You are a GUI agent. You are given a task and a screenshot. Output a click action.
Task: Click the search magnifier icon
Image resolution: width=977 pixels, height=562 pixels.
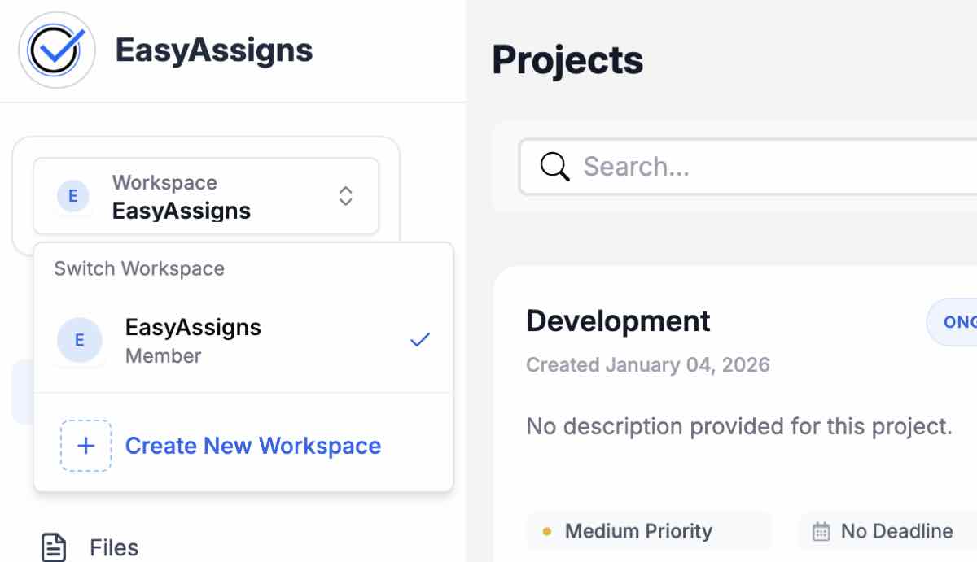pyautogui.click(x=554, y=166)
